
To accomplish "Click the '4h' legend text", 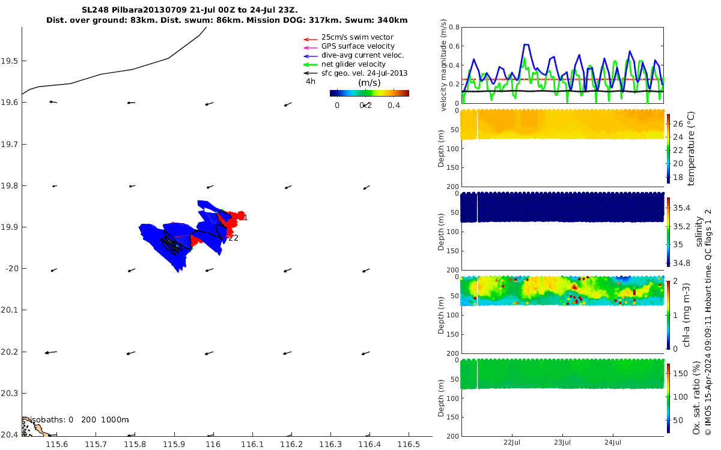I will click(311, 81).
